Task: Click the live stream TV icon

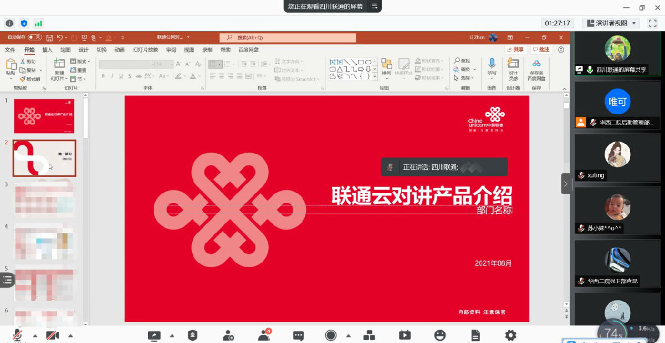Action: [x=405, y=335]
